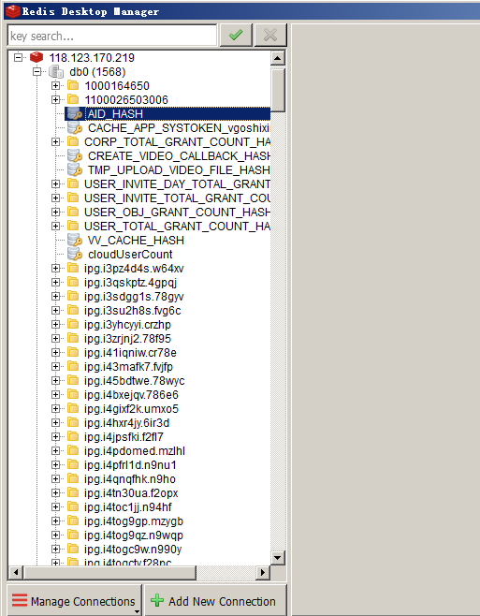Expand the CORP_TOTAL_GRANT_COUNT_HA namespace

pos(55,141)
